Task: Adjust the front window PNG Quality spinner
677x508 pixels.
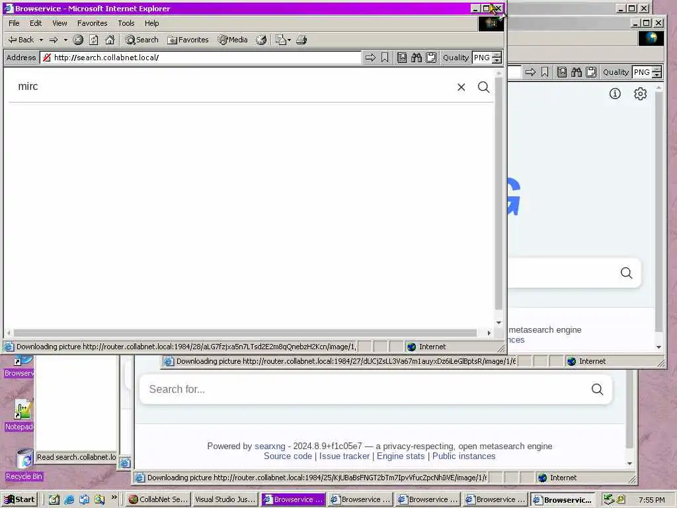Action: (x=497, y=58)
